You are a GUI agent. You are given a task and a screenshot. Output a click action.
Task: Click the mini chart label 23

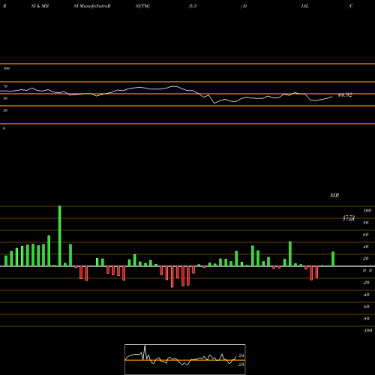241,364
